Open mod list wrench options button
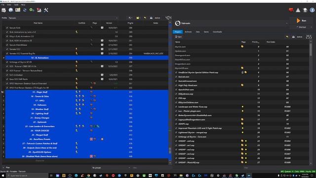The height and width of the screenshot is (178, 316). (130, 18)
